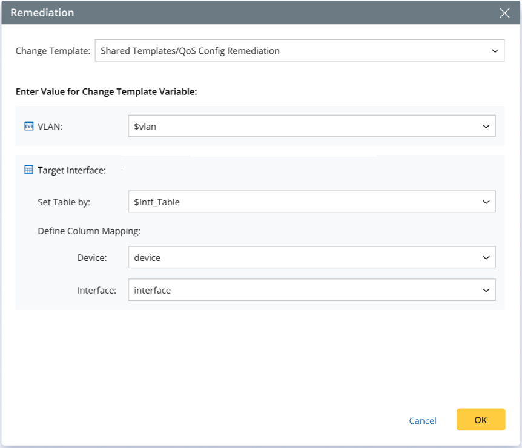The image size is (522, 448).
Task: Expand the Interface column mapping chevron
Action: (486, 290)
